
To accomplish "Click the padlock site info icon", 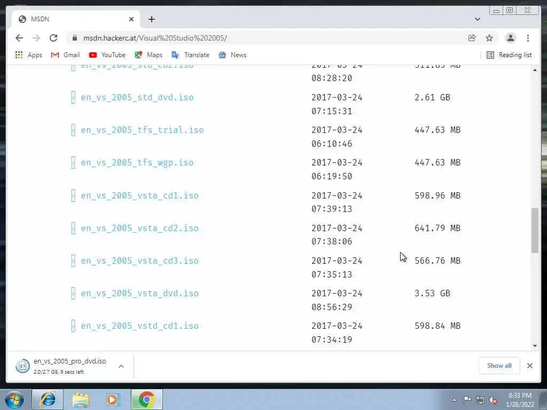I will point(75,38).
